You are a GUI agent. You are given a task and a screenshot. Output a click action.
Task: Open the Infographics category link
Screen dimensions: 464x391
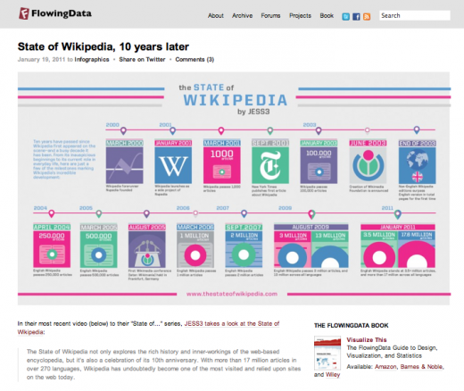(x=92, y=60)
